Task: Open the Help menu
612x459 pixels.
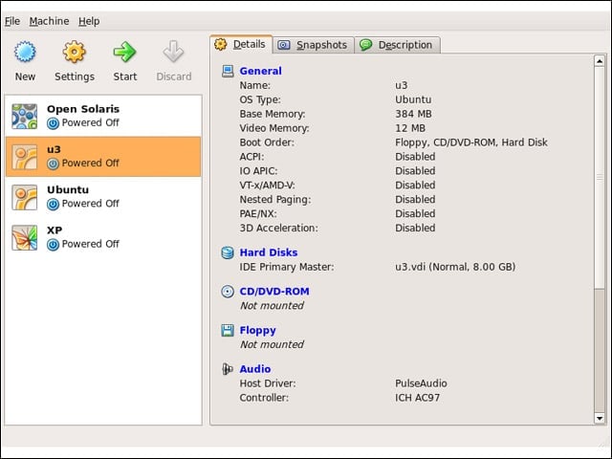Action: point(89,21)
